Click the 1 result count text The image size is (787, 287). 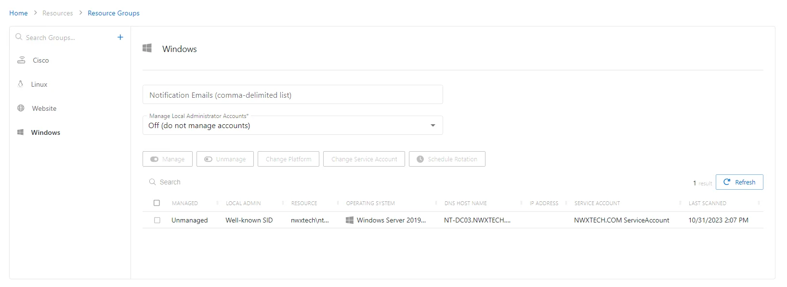(702, 183)
